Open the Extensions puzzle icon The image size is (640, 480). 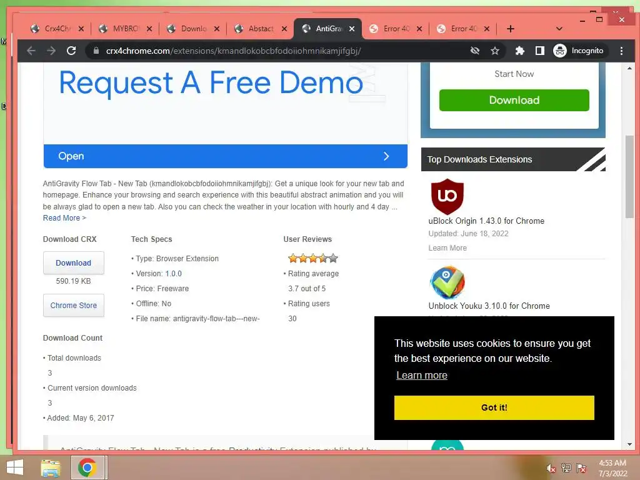tap(519, 51)
